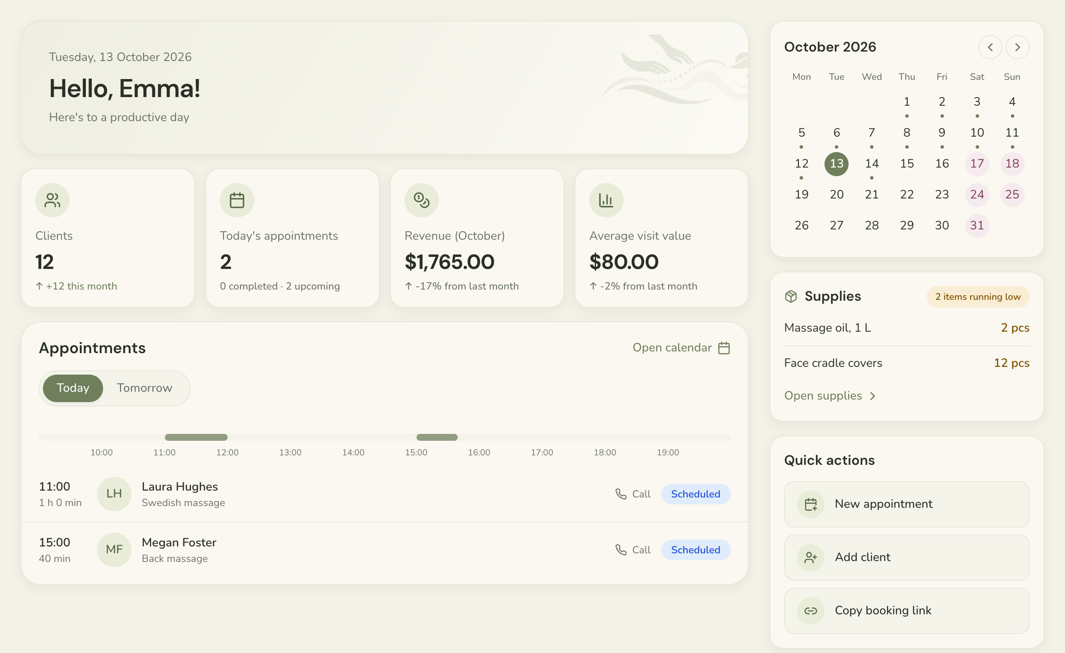Open the calendar via Open calendar link
This screenshot has width=1065, height=653.
click(681, 348)
